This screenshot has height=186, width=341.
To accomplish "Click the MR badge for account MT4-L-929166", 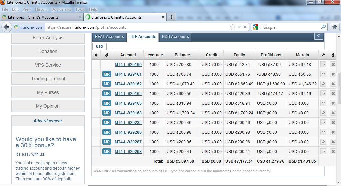I will [107, 103].
